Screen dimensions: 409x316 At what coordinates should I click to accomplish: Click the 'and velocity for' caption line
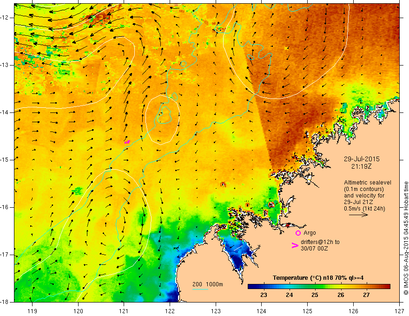coord(364,196)
